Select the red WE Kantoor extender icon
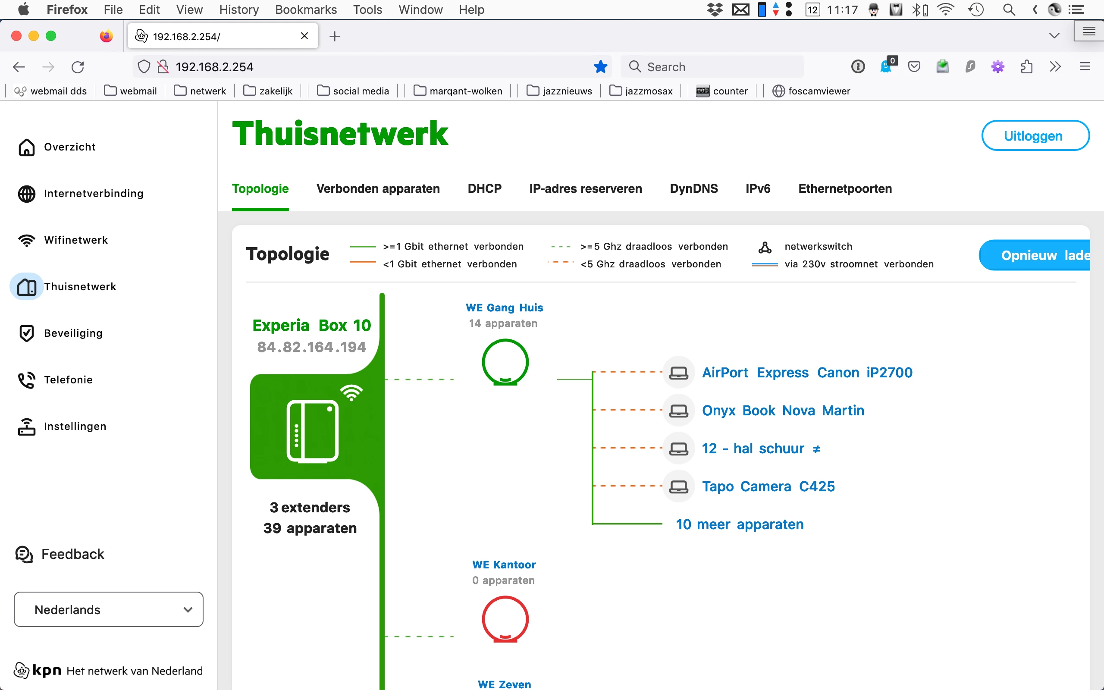1104x690 pixels. pyautogui.click(x=505, y=619)
